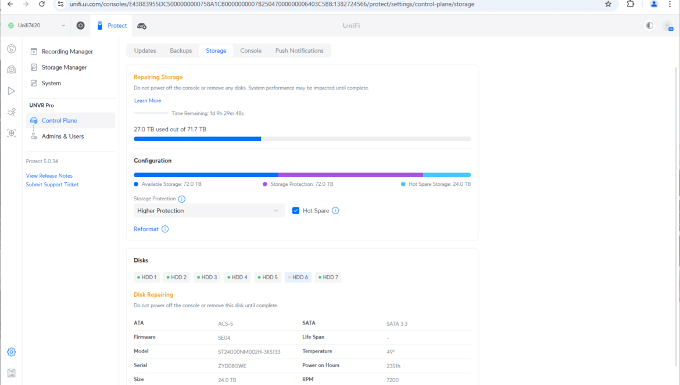The height and width of the screenshot is (385, 680).
Task: Select disk HDD 3
Action: (207, 277)
